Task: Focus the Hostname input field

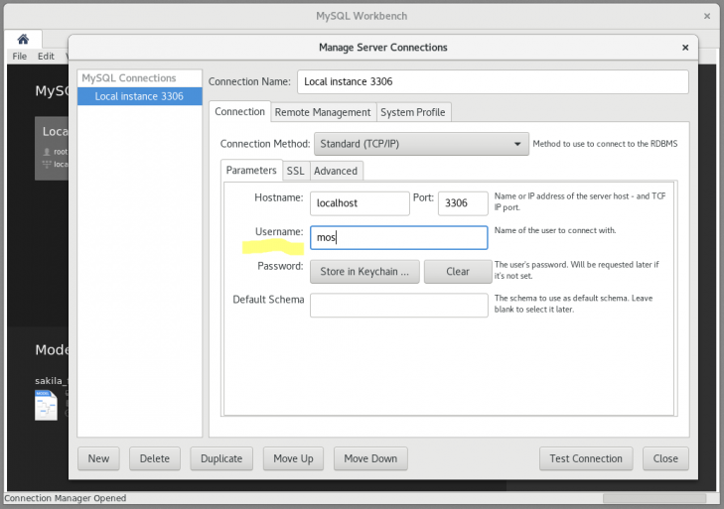Action: pos(360,203)
